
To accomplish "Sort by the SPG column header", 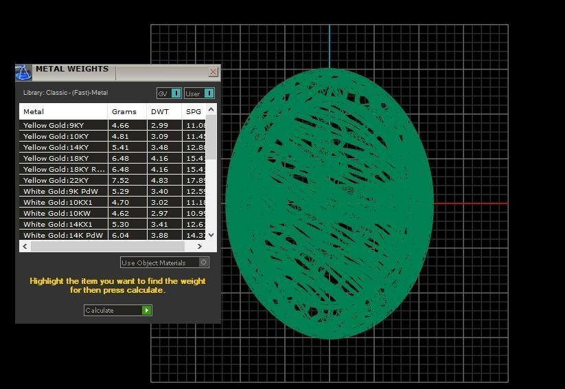I will click(194, 111).
